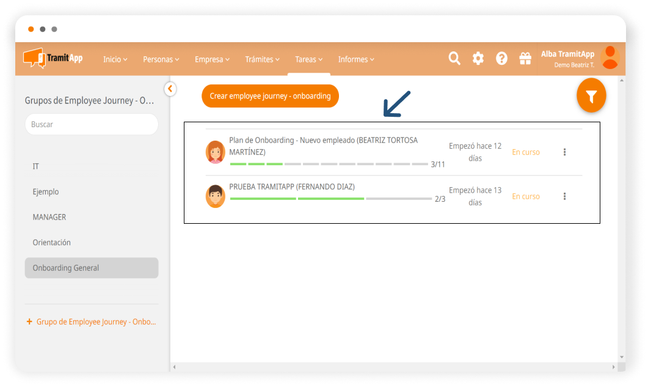Click the orange filter funnel button
The width and height of the screenshot is (648, 387).
(591, 97)
